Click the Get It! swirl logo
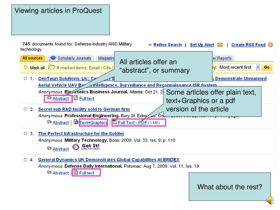This screenshot has width=280, height=210. (76, 147)
